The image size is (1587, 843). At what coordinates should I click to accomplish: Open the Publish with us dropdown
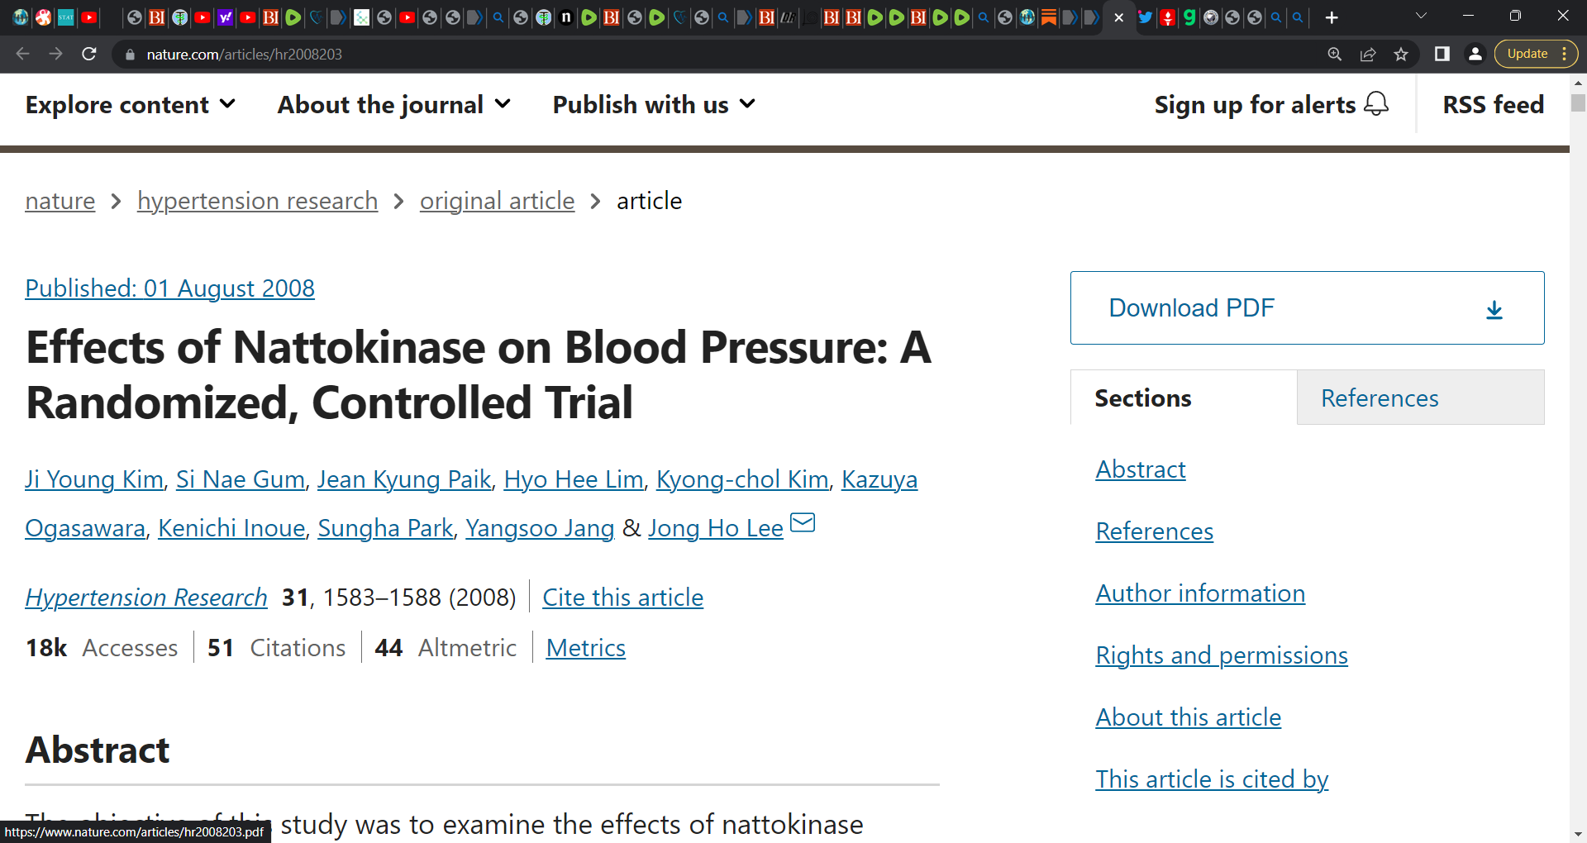pyautogui.click(x=654, y=105)
